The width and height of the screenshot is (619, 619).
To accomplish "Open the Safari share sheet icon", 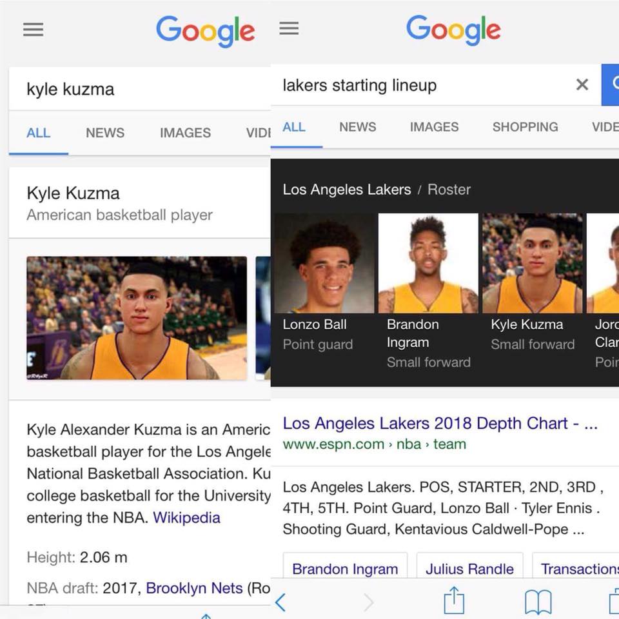I will [454, 600].
